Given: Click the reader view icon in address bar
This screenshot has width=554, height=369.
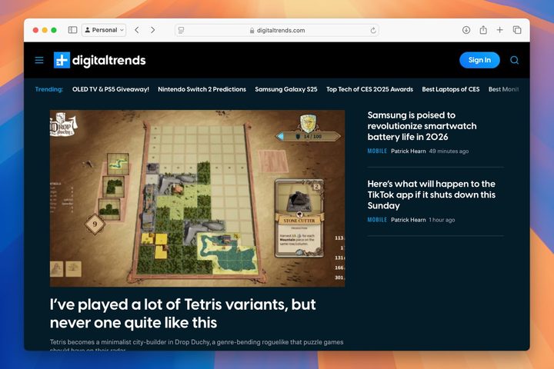Looking at the screenshot, I should click(x=182, y=31).
